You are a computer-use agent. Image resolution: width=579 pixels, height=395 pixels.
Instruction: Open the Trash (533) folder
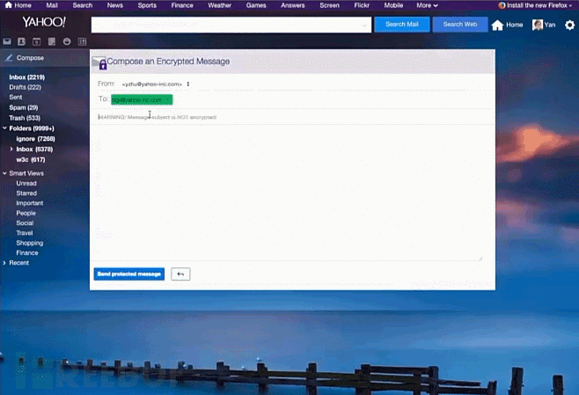coord(25,118)
